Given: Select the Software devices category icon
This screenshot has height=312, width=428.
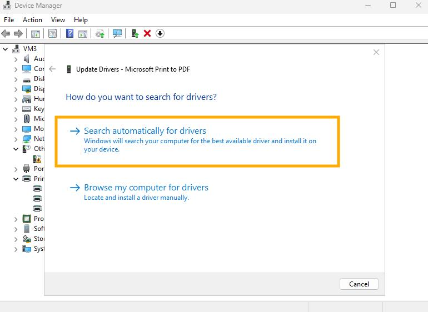Looking at the screenshot, I should click(27, 229).
